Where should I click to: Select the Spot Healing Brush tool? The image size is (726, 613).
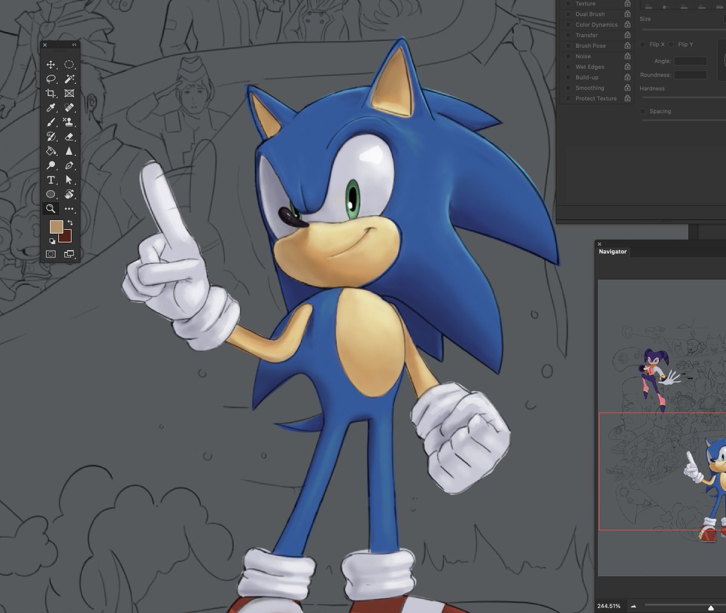[x=69, y=108]
